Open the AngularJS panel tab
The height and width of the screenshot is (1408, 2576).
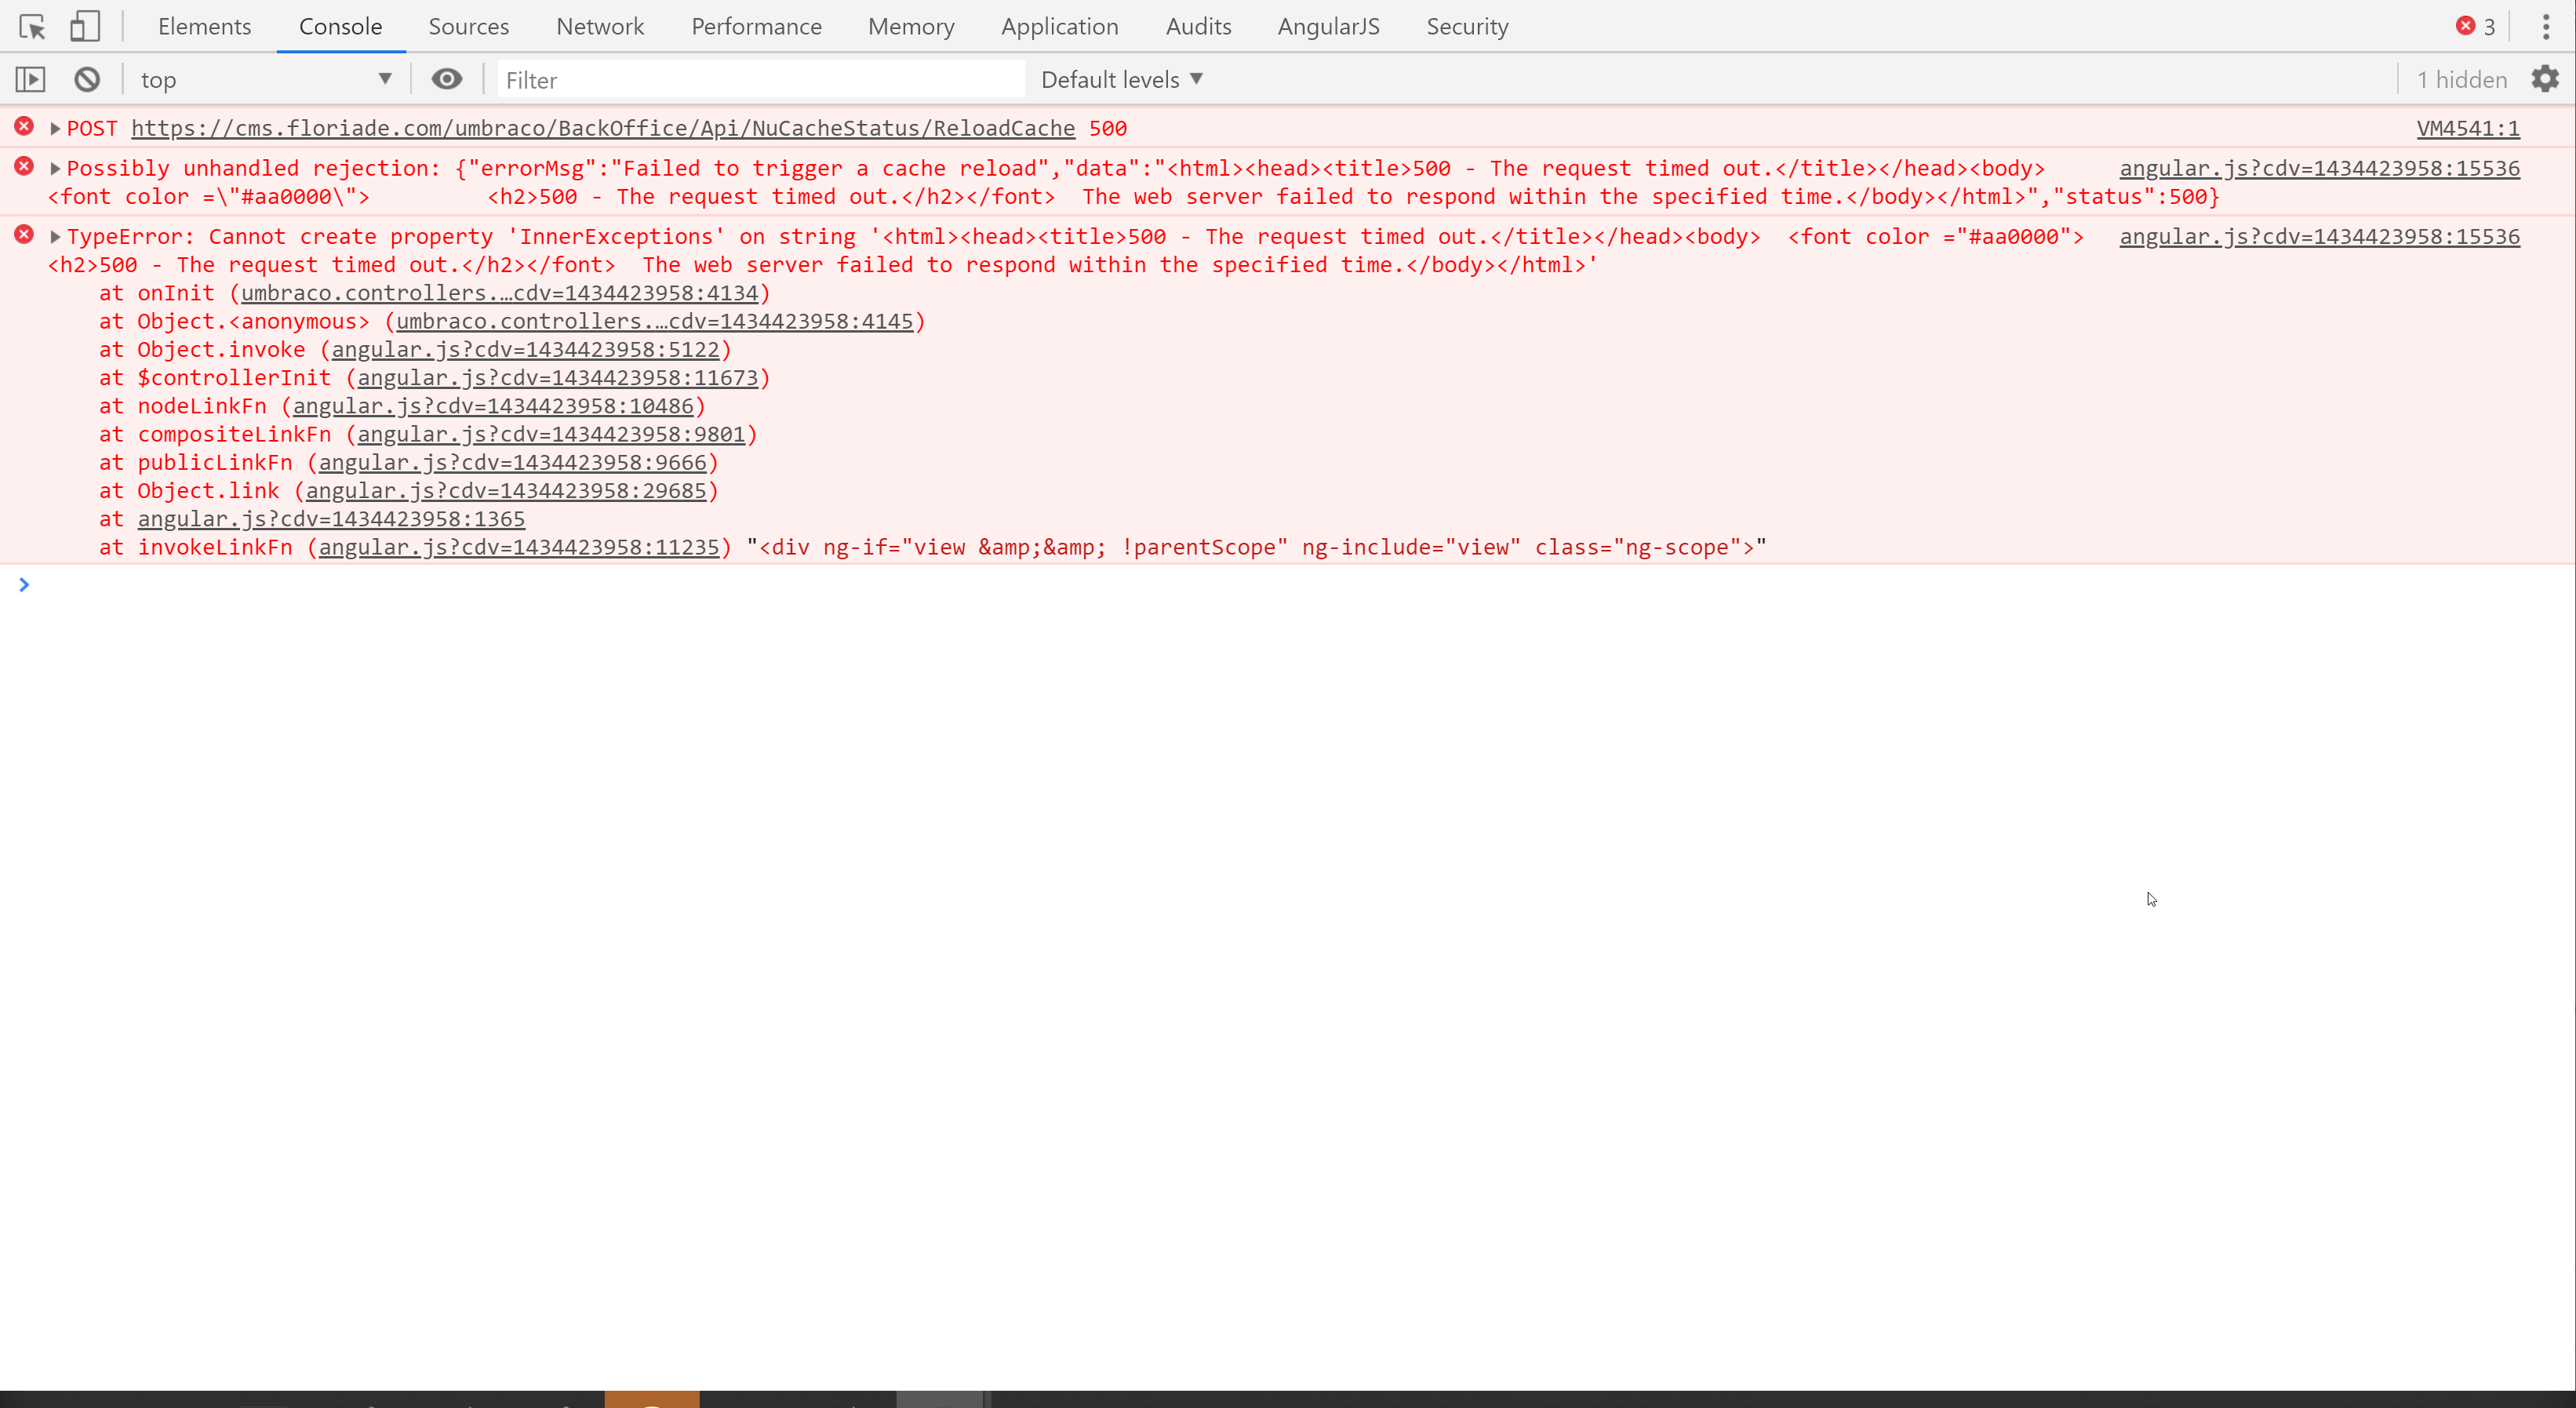click(x=1328, y=27)
